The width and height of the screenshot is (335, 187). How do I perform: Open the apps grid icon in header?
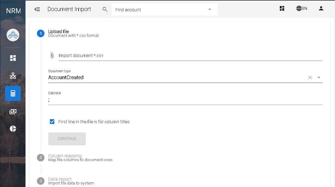(282, 9)
